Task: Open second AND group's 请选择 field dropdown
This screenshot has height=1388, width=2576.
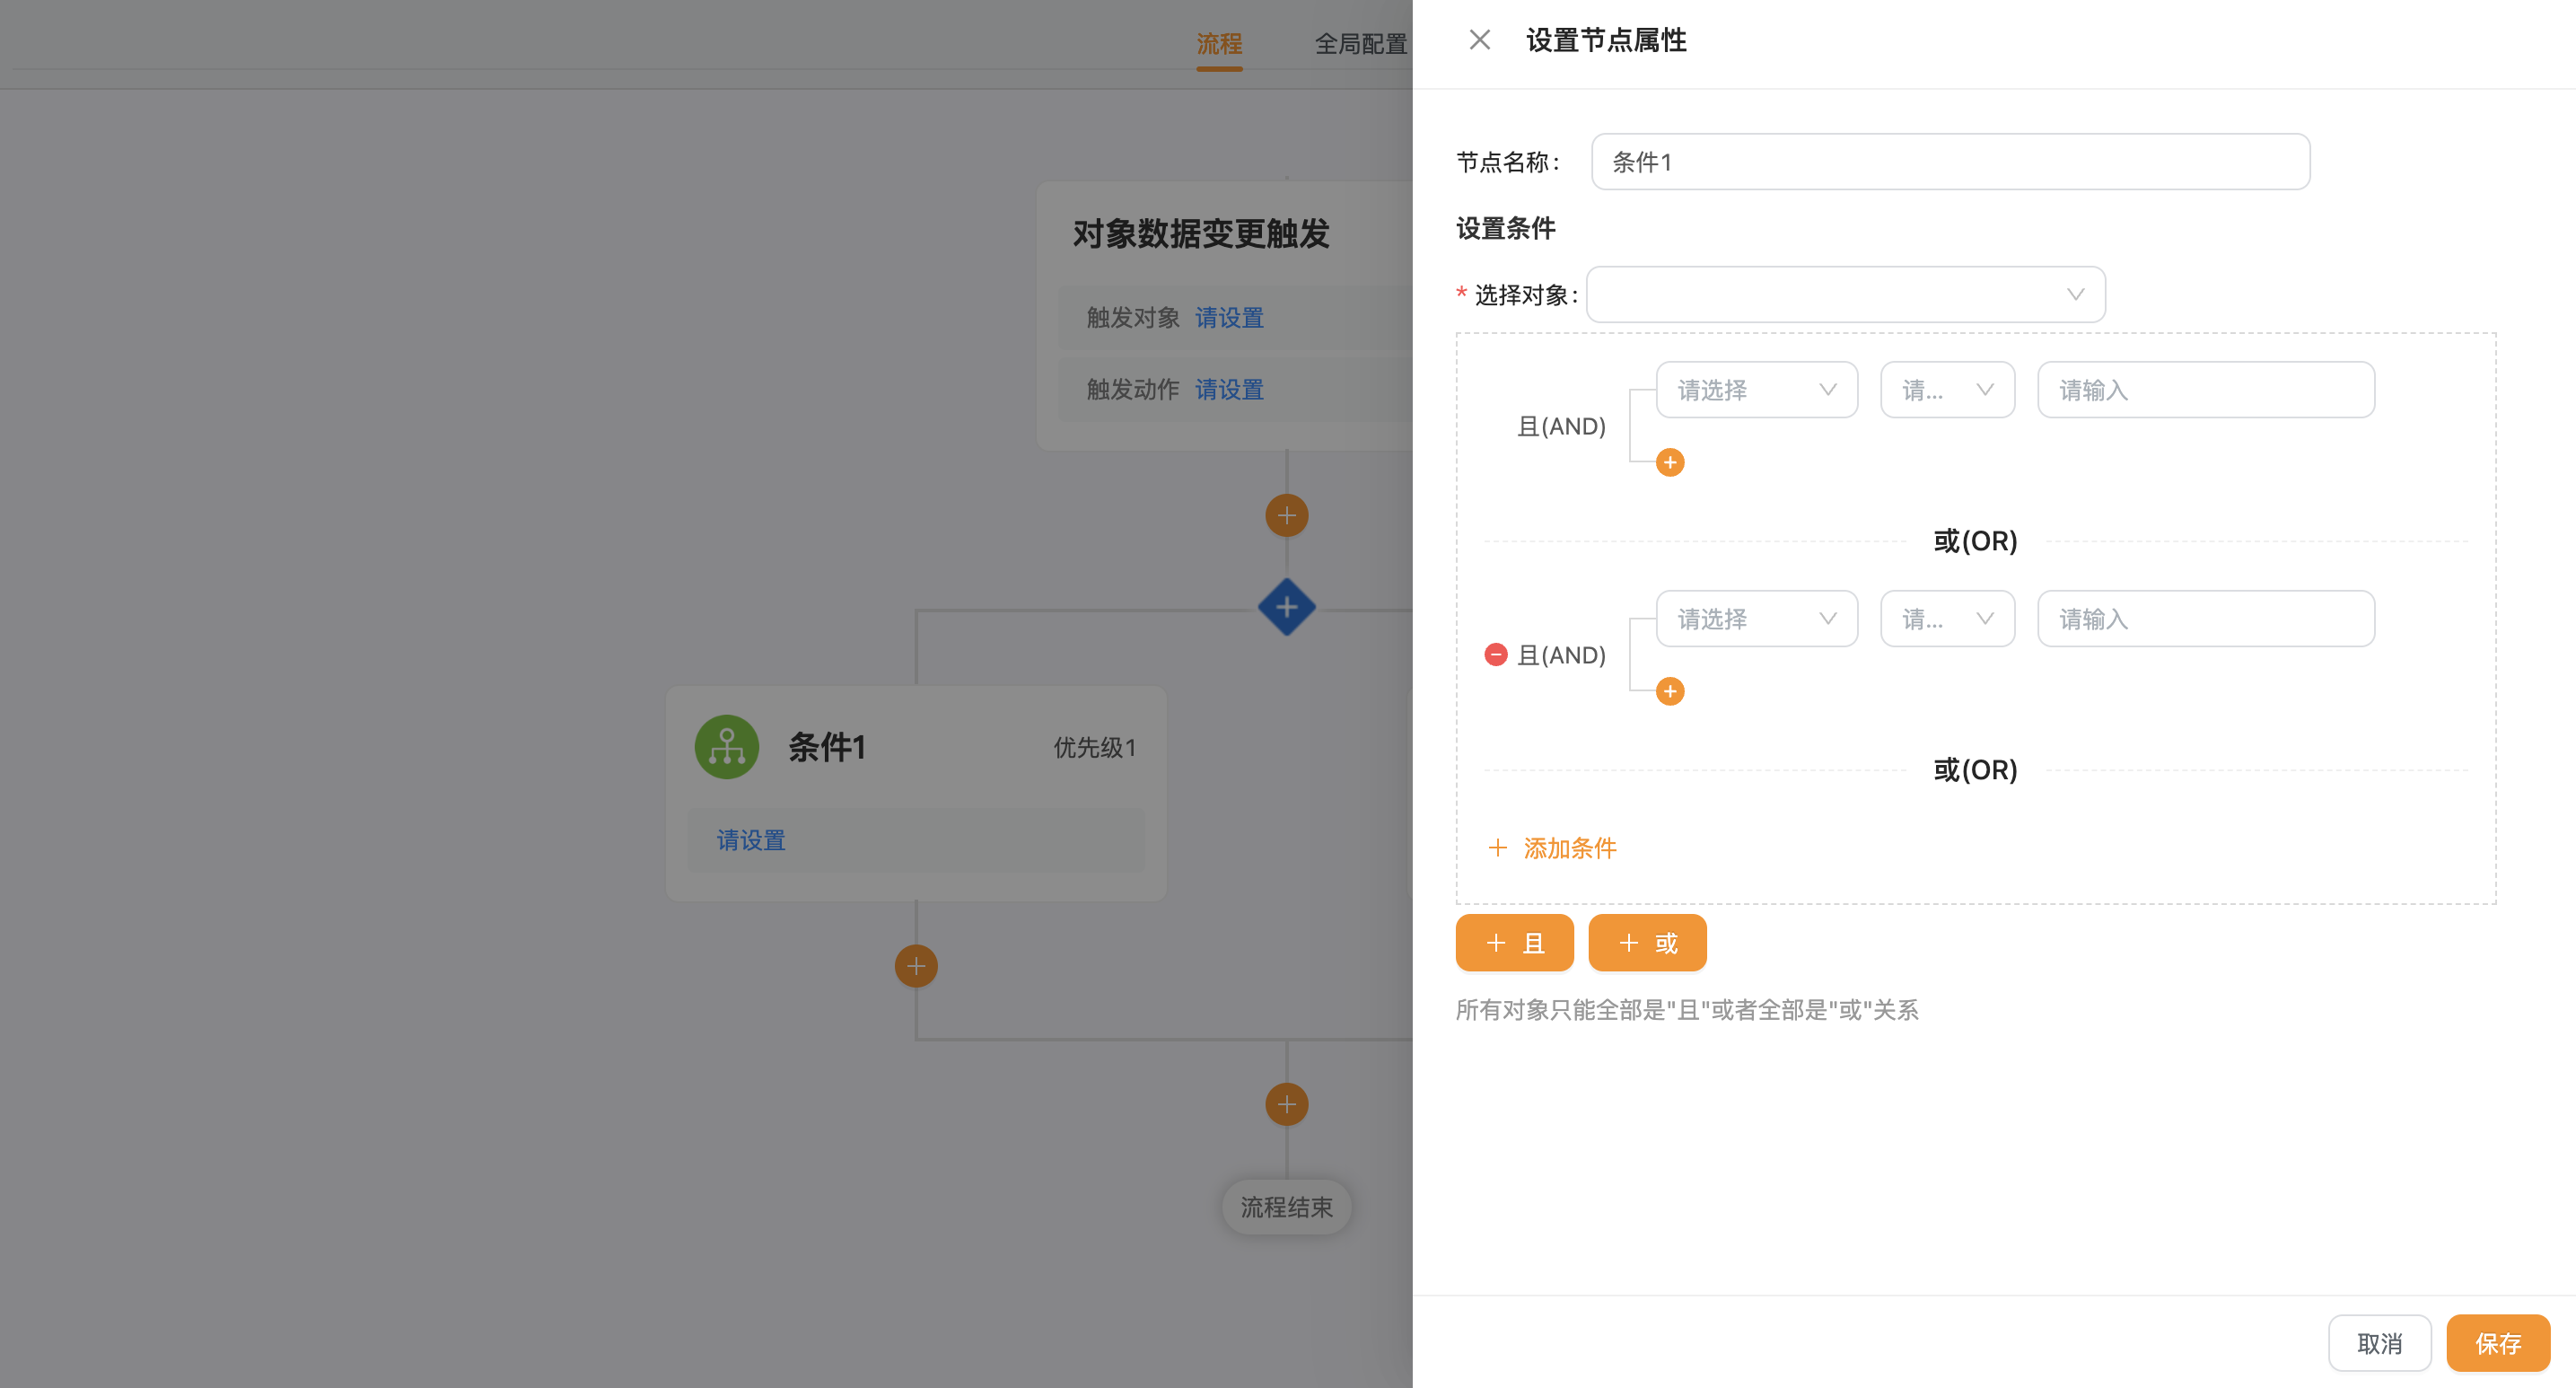Action: [x=1757, y=619]
